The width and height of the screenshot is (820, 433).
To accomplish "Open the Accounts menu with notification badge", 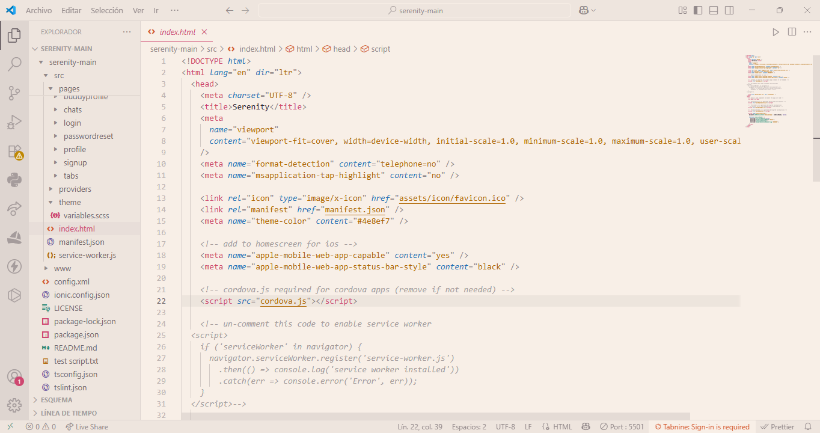I will (x=14, y=377).
